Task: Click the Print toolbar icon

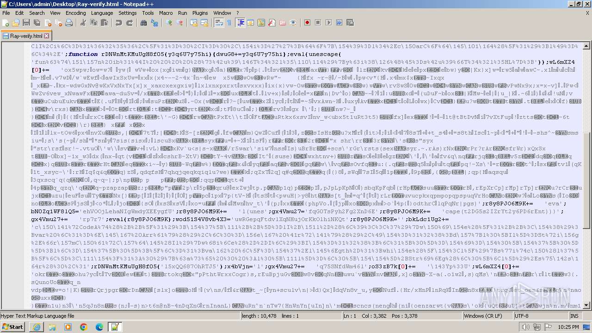Action: point(69,23)
